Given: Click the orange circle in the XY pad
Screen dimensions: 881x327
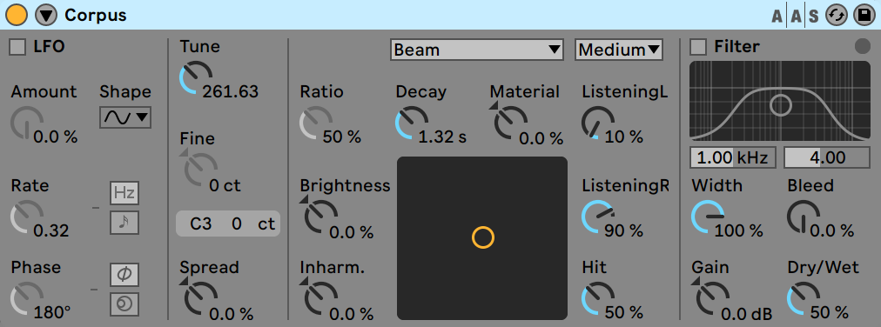Looking at the screenshot, I should [482, 237].
